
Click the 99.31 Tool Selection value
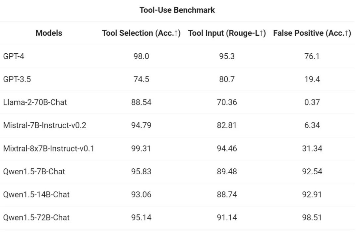tap(141, 148)
